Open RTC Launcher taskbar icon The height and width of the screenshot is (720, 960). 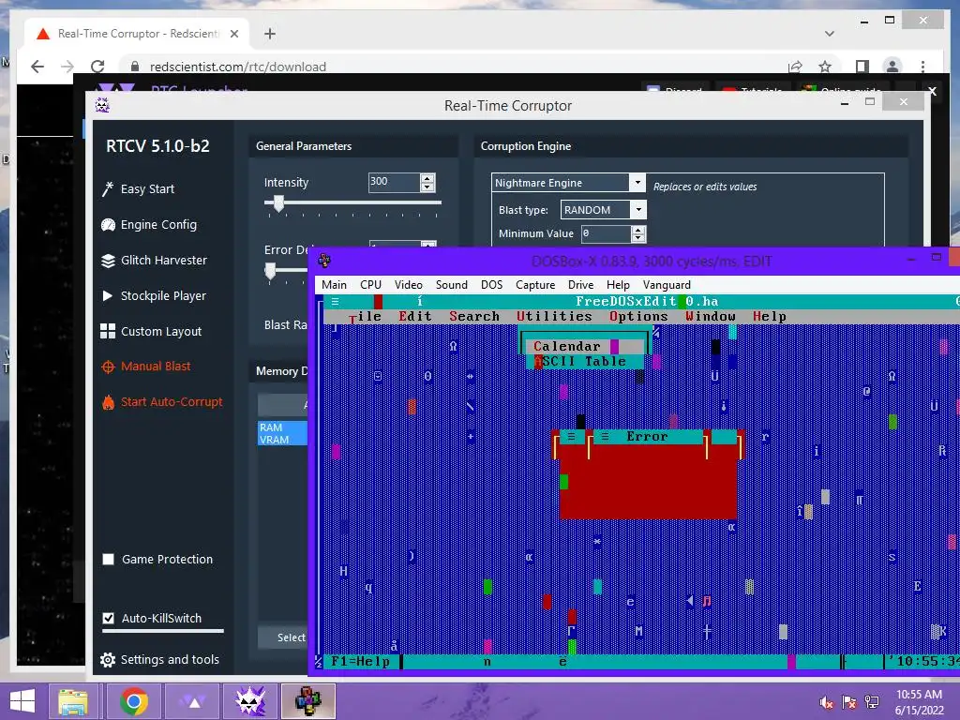point(193,701)
